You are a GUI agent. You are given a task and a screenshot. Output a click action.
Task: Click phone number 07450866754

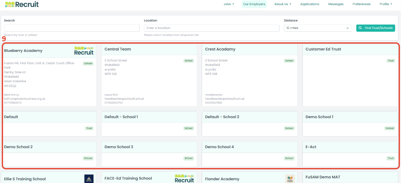(x=114, y=103)
